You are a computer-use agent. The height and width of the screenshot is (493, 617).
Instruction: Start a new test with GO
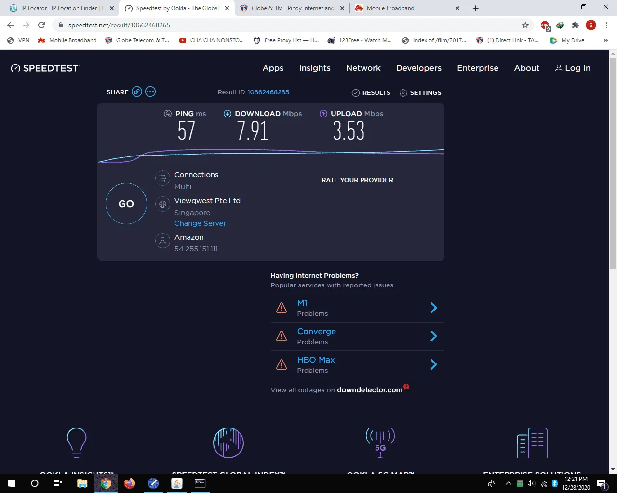click(x=126, y=204)
